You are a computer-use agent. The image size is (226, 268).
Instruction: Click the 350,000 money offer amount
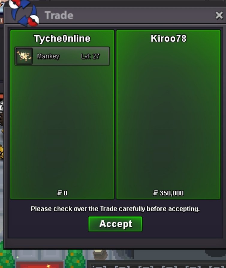point(171,193)
